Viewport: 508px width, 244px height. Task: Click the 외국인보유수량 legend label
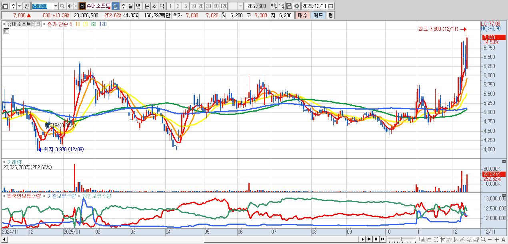[x=24, y=196]
